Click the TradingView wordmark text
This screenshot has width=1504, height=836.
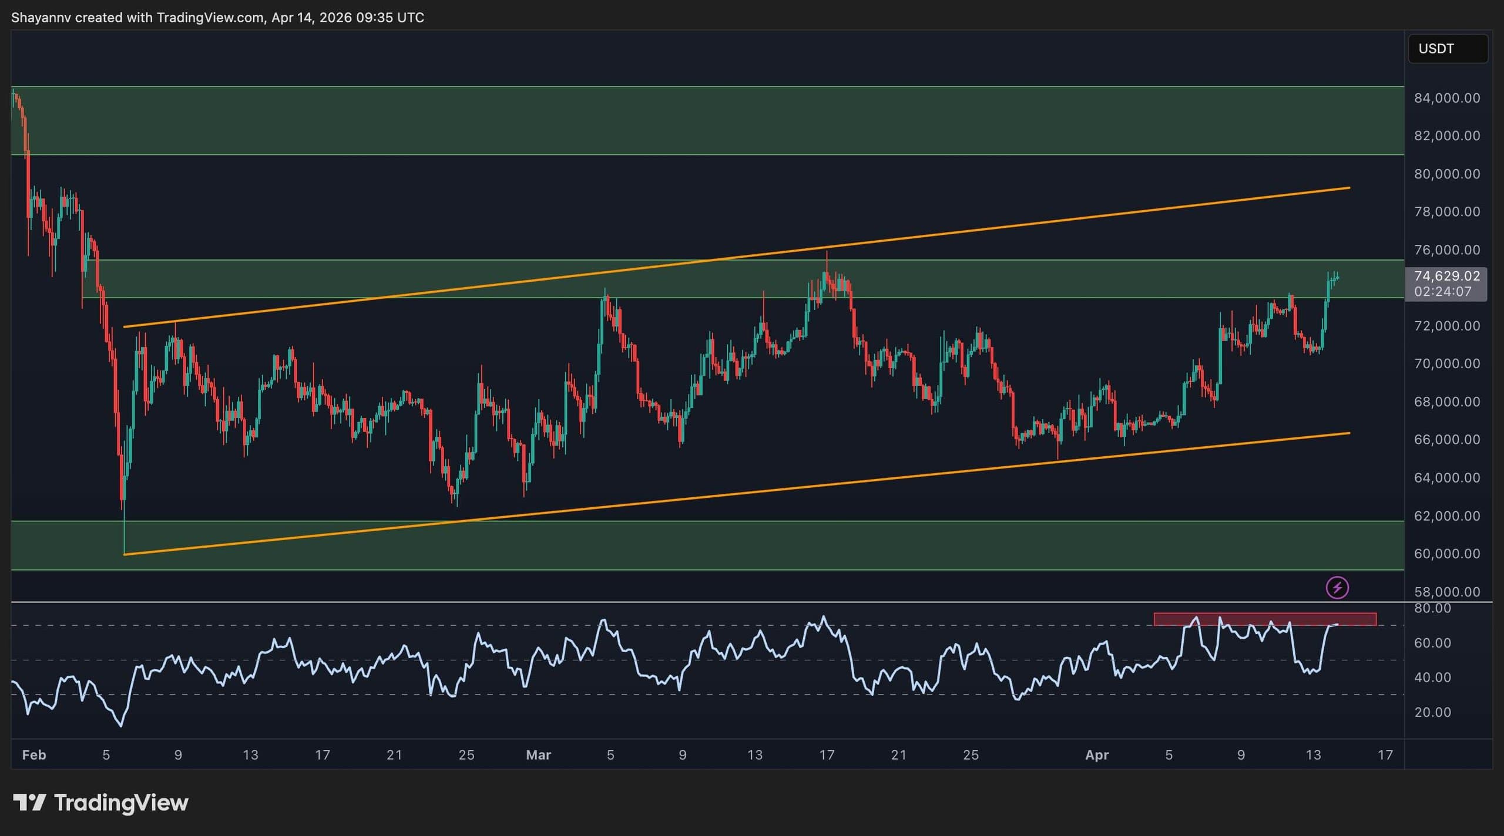[121, 803]
